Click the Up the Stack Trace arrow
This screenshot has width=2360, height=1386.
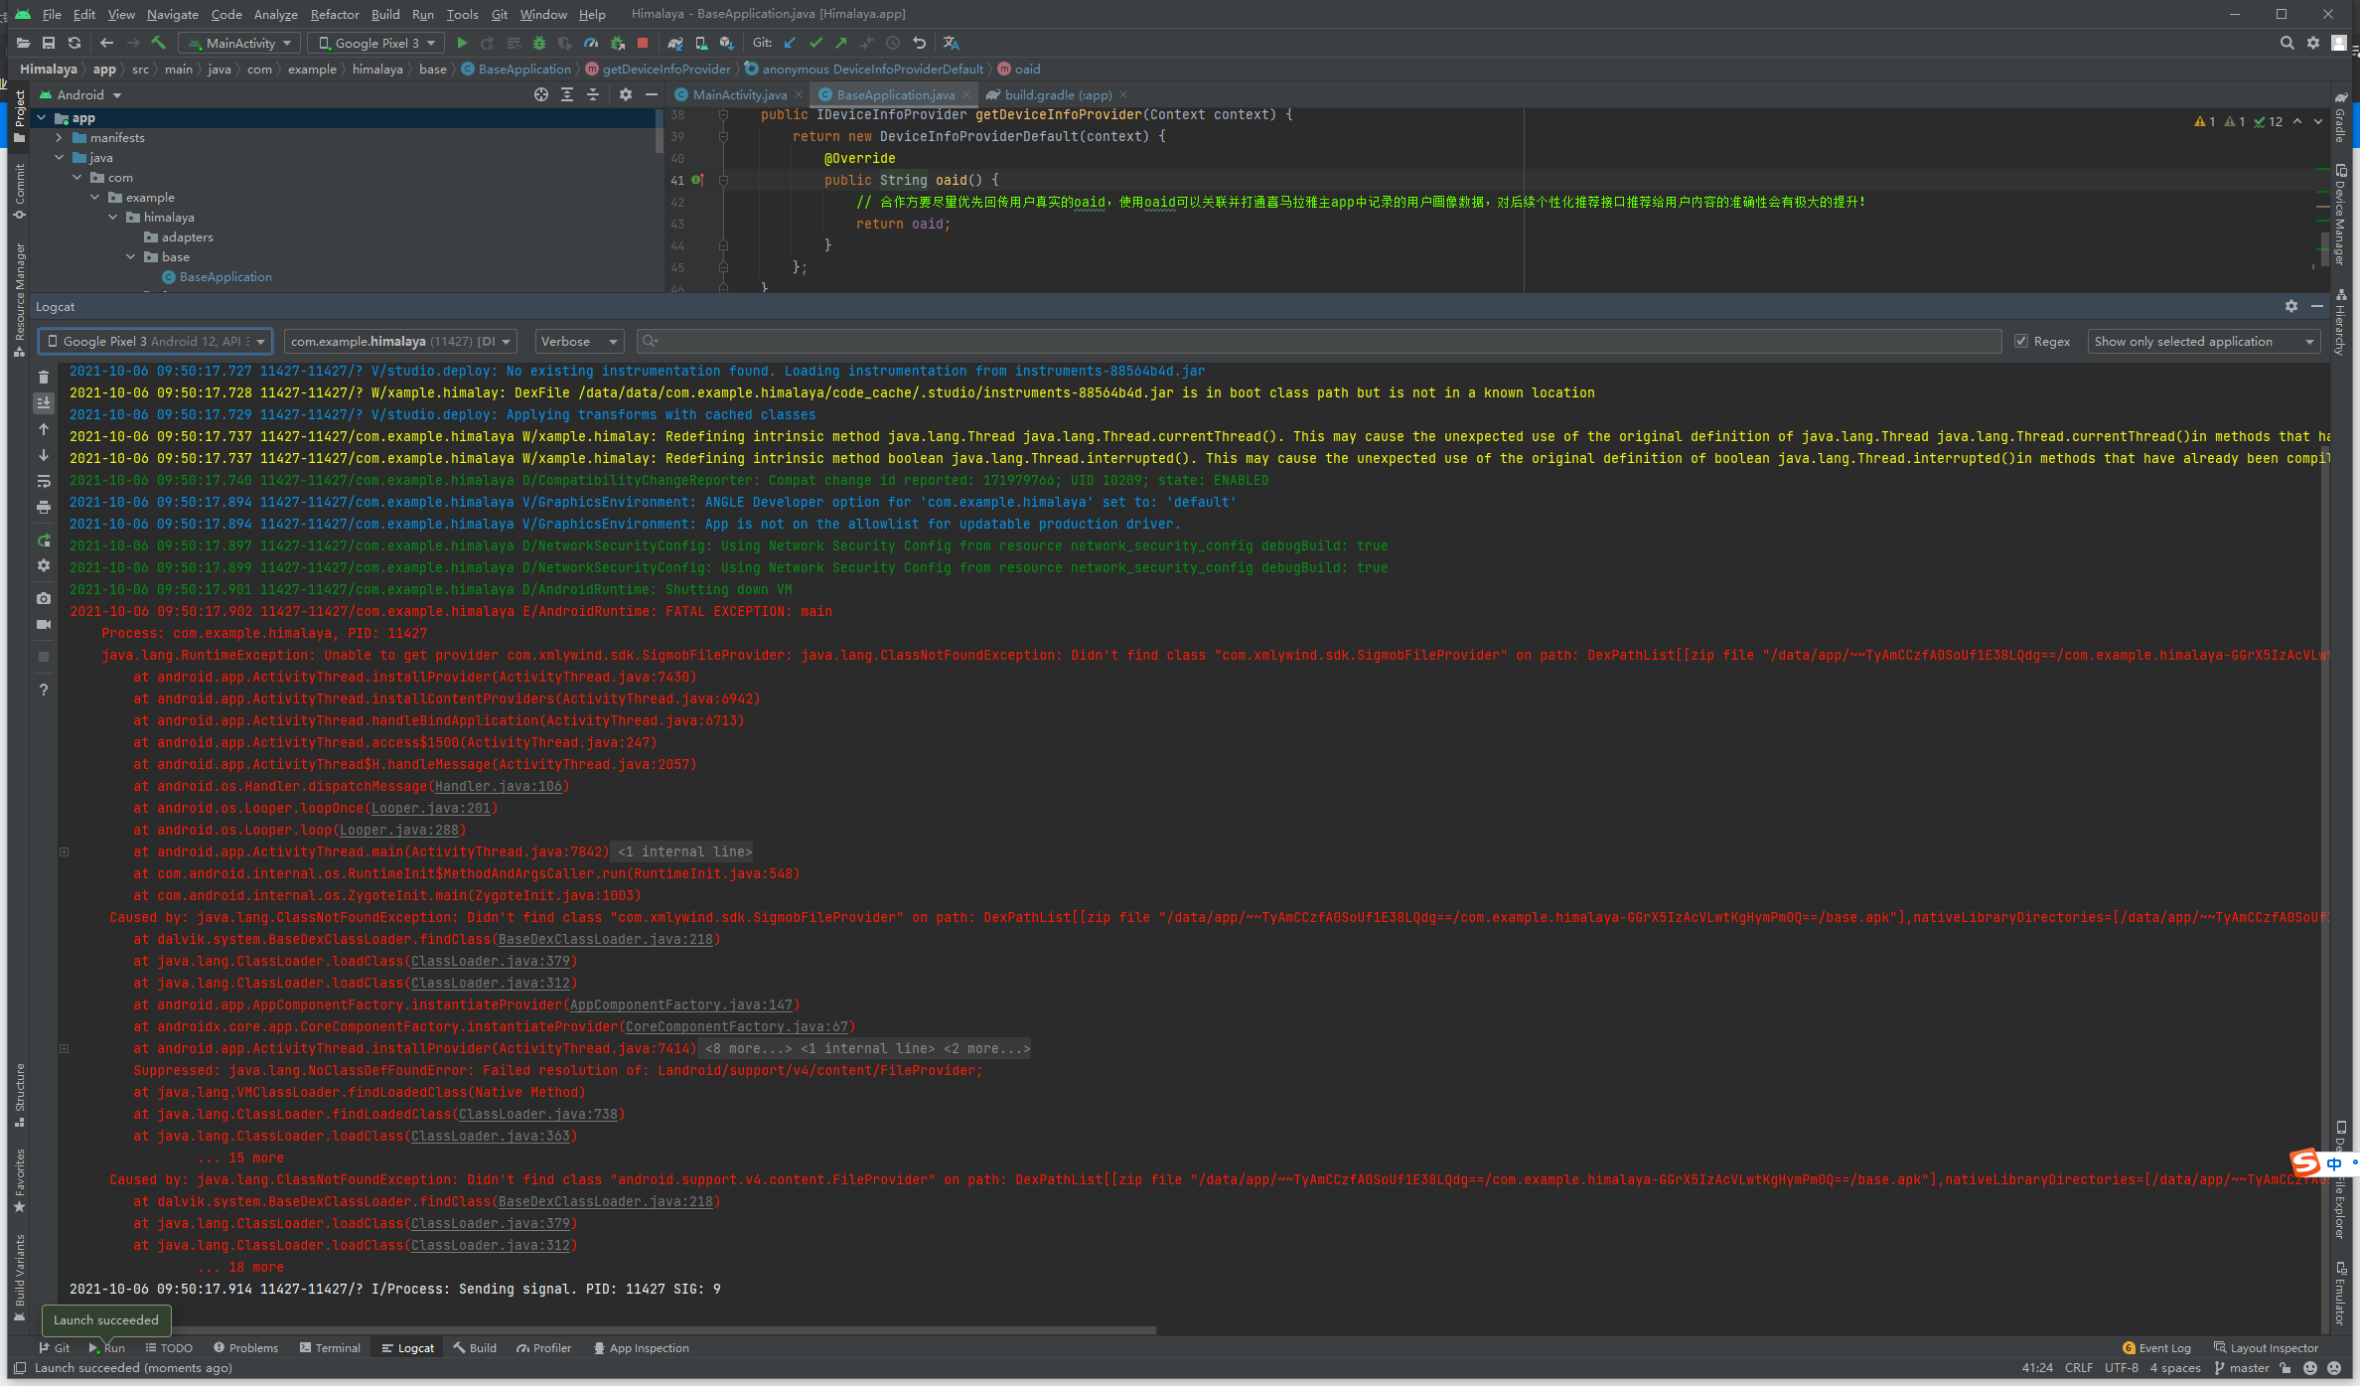[44, 429]
